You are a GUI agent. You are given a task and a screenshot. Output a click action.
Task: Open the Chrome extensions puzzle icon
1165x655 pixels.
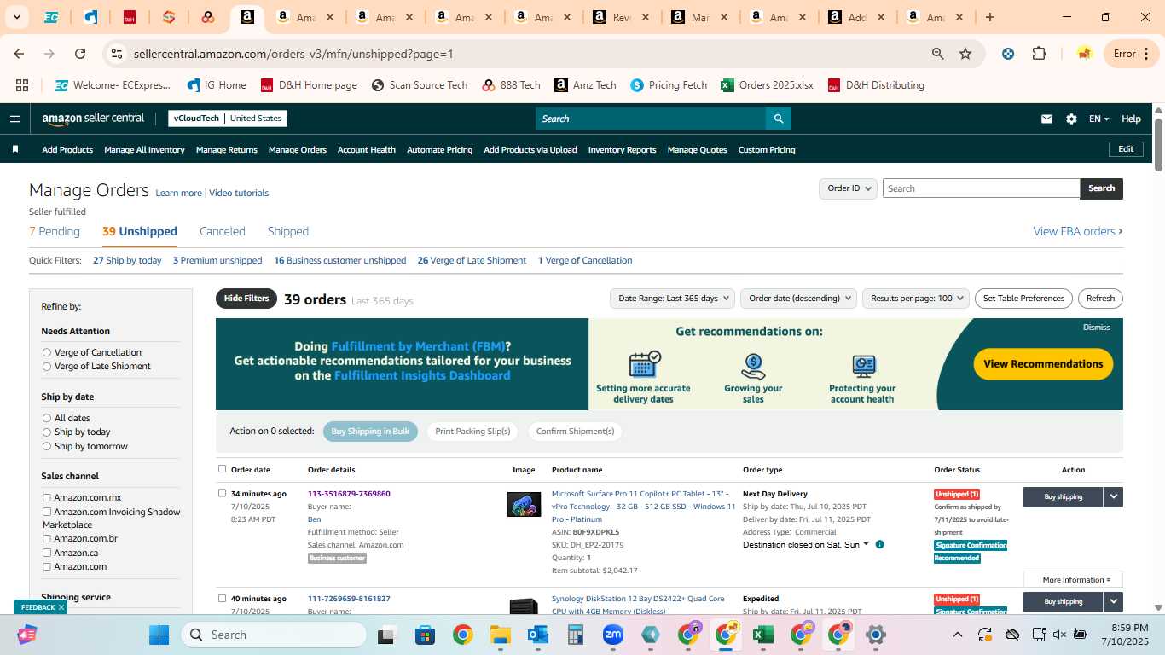point(1039,54)
